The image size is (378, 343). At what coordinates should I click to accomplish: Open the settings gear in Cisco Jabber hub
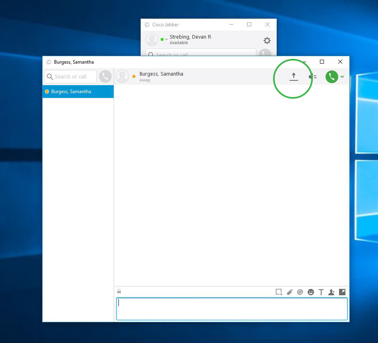pos(267,41)
